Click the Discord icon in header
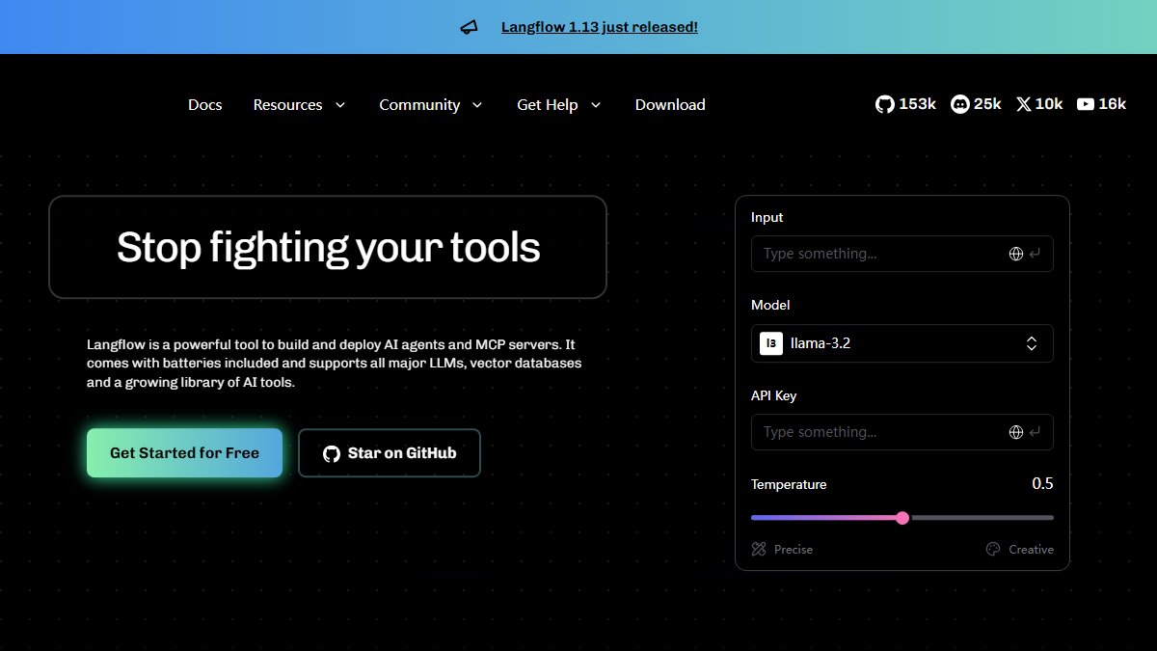Image resolution: width=1157 pixels, height=651 pixels. click(x=959, y=104)
